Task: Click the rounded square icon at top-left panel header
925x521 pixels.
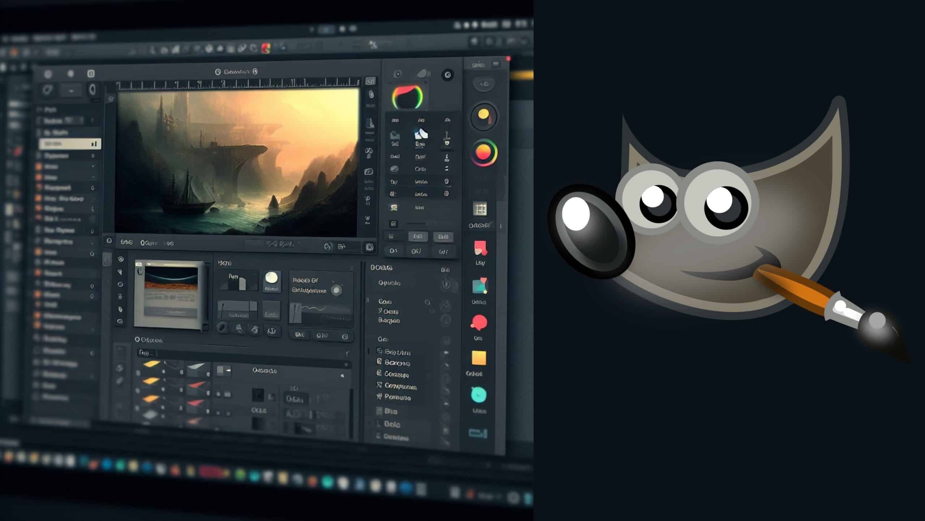Action: 91,74
